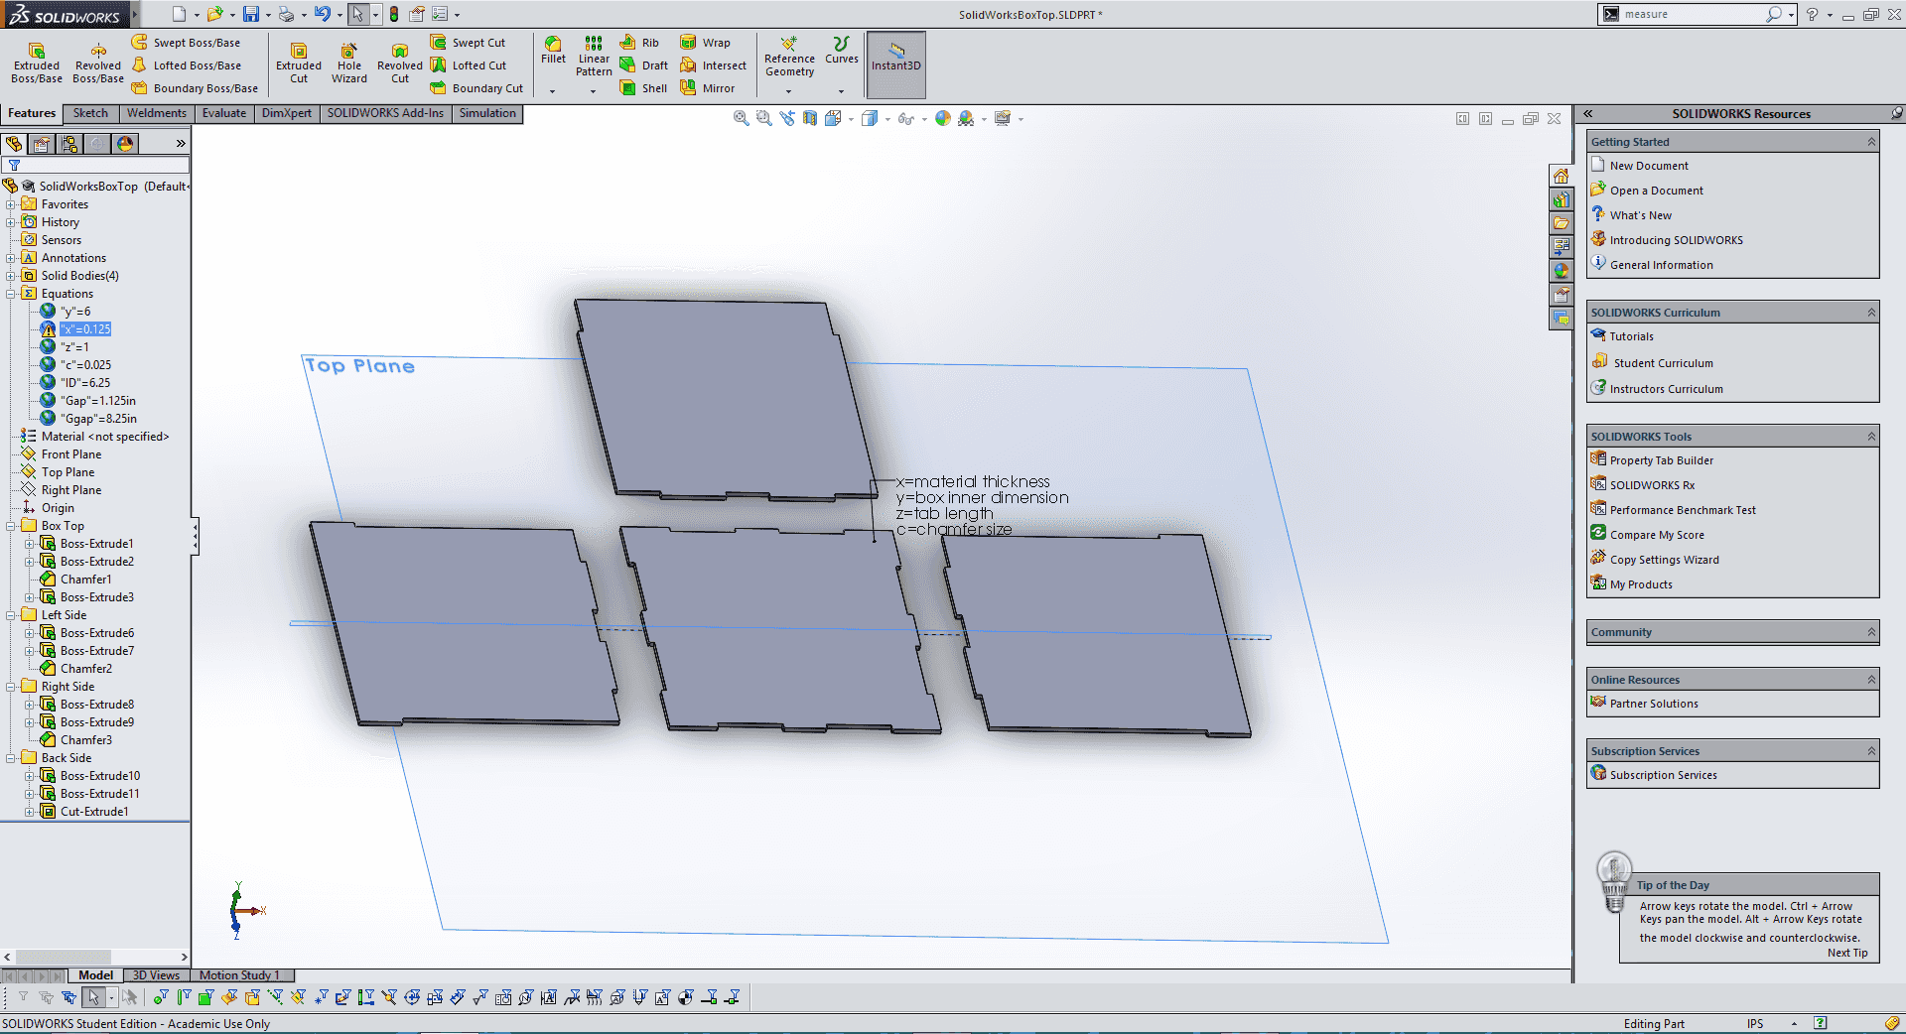Toggle the Instant3D button
The height and width of the screenshot is (1034, 1906).
(896, 65)
